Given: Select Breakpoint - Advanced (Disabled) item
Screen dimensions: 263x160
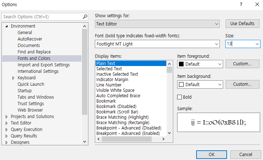Looking at the screenshot, I should pyautogui.click(x=129, y=128).
